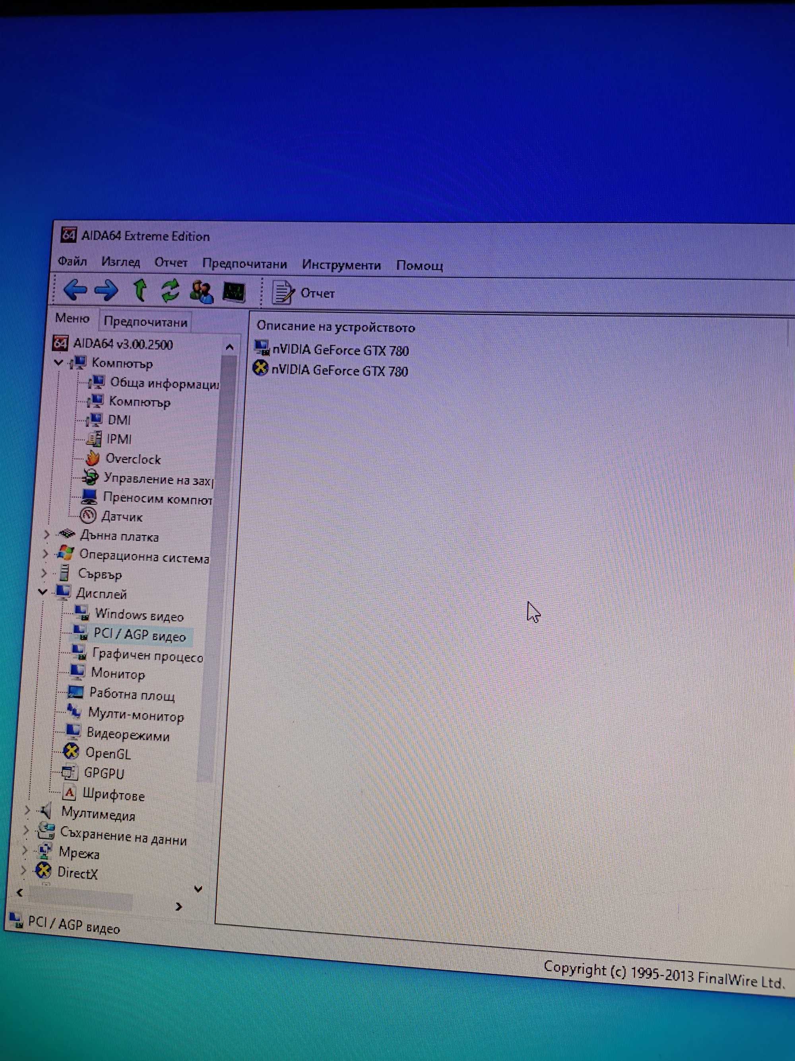This screenshot has width=795, height=1061.
Task: Expand the Сървър branch
Action: coord(44,573)
